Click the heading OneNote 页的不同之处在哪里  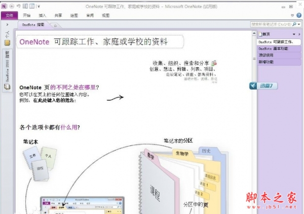[59, 88]
